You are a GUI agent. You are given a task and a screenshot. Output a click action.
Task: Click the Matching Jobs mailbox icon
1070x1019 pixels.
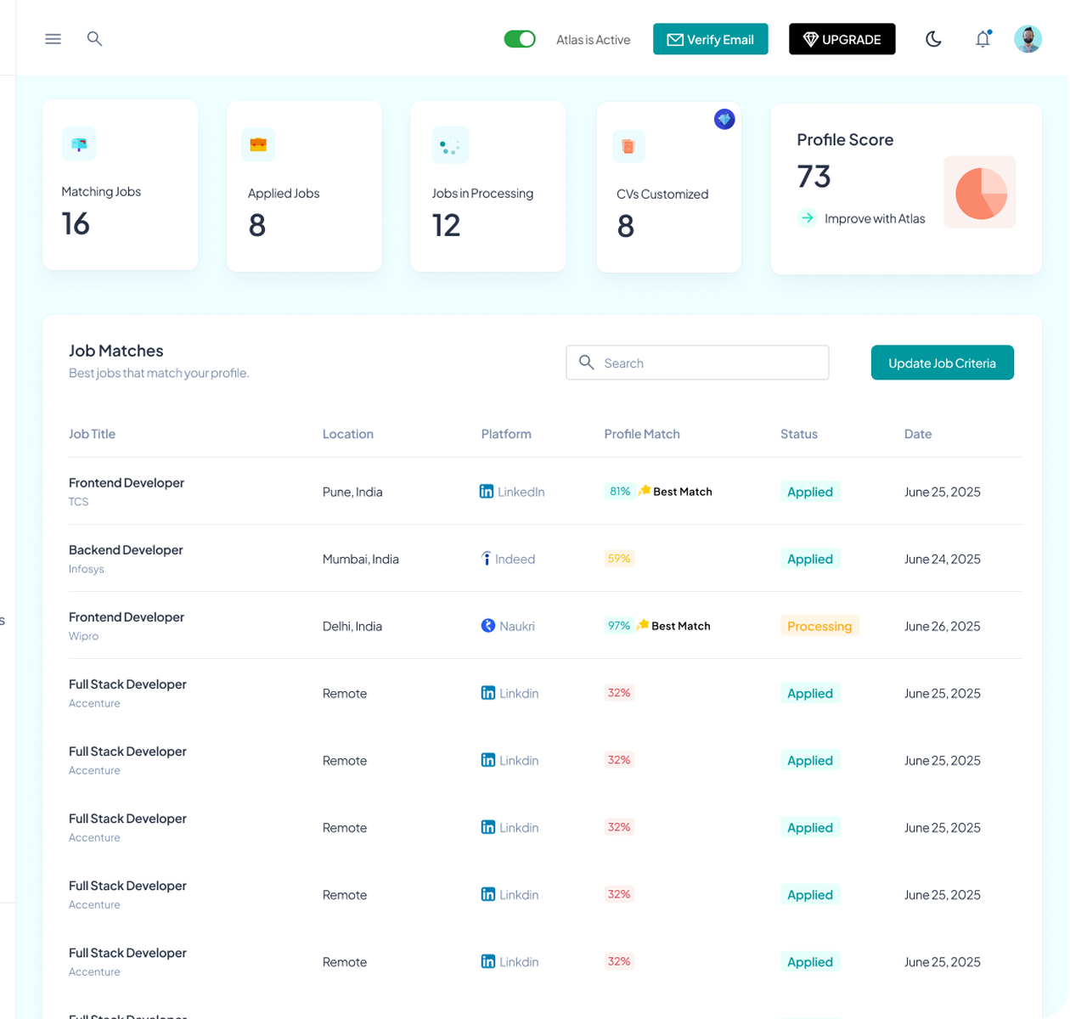[79, 144]
